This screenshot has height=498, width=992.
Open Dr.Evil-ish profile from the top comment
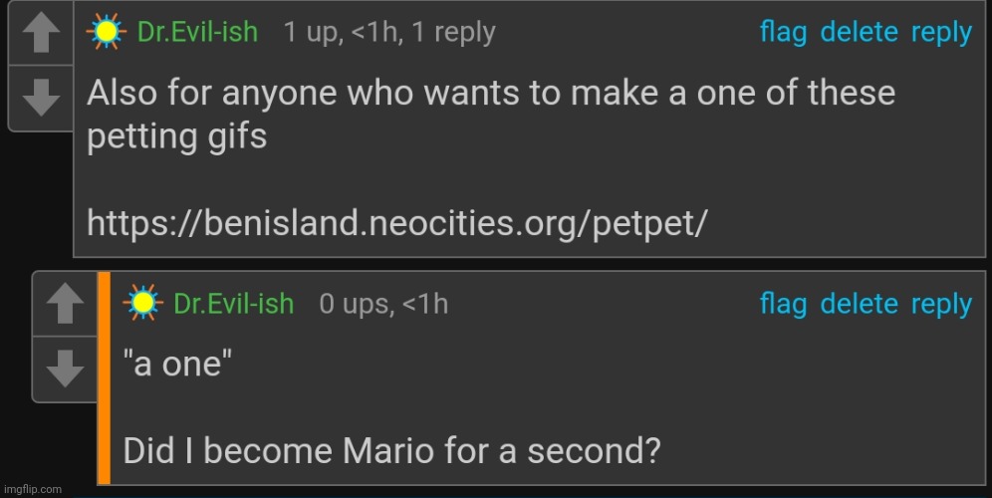tap(197, 33)
